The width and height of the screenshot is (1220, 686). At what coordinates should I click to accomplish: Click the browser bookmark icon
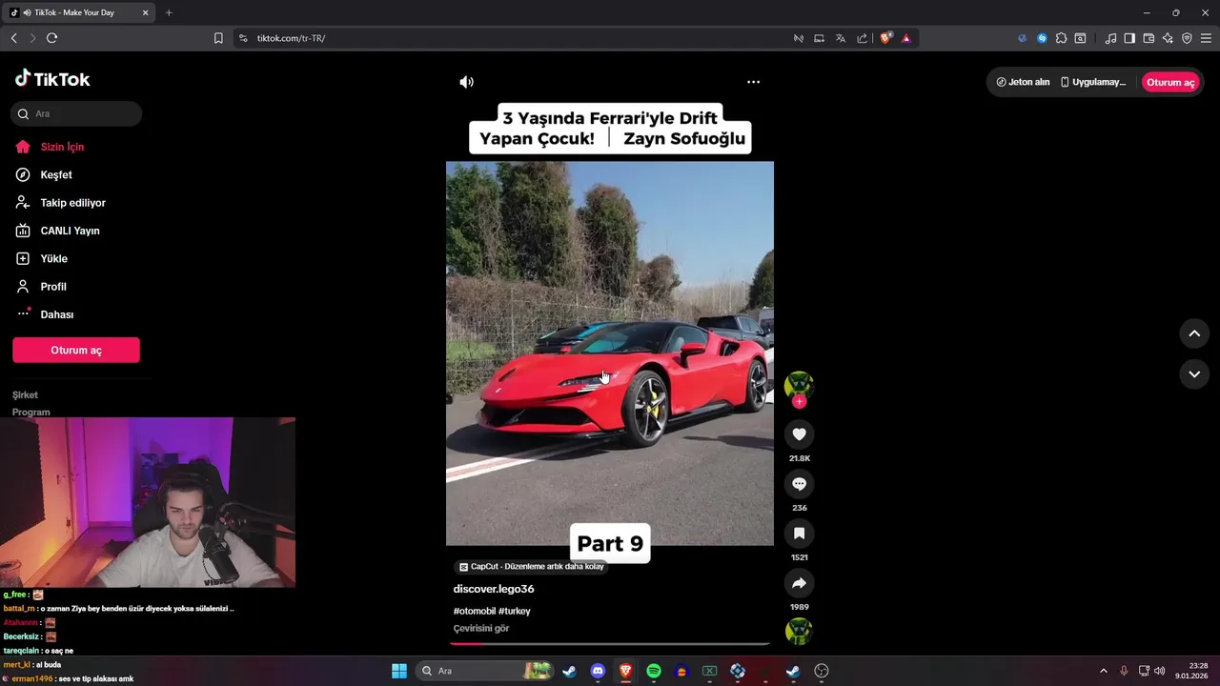[218, 38]
